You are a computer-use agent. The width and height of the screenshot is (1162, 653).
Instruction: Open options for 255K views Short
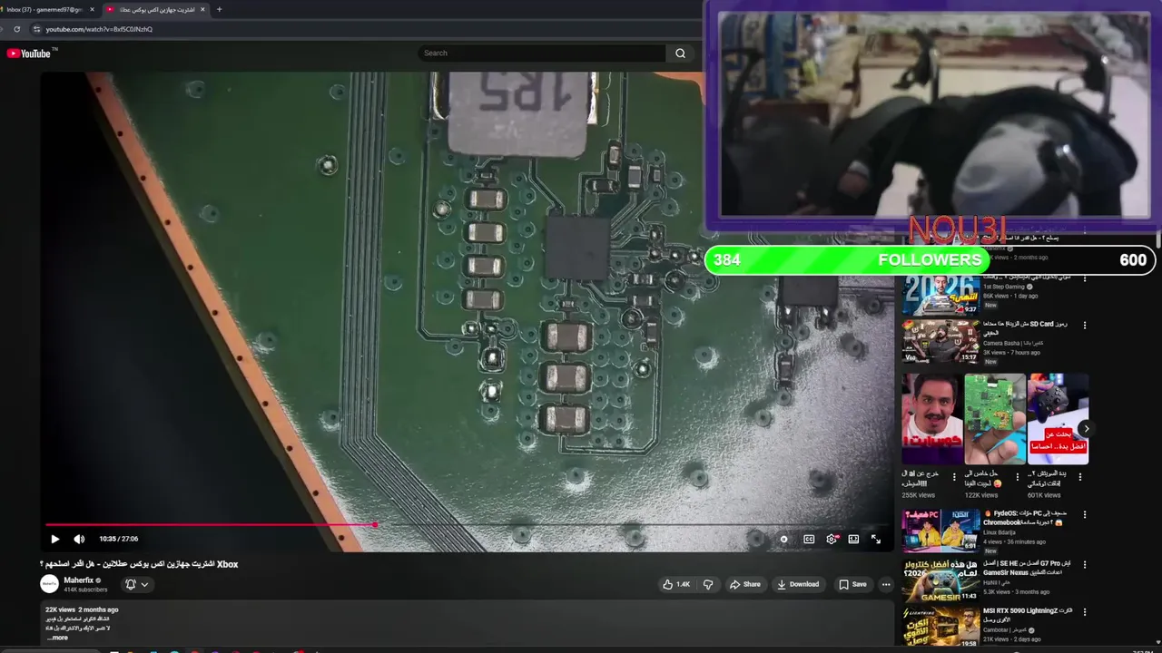coord(954,476)
